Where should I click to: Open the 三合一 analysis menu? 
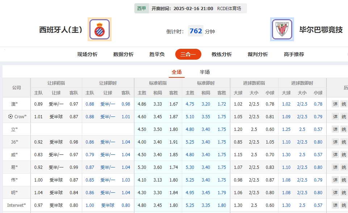(x=188, y=54)
